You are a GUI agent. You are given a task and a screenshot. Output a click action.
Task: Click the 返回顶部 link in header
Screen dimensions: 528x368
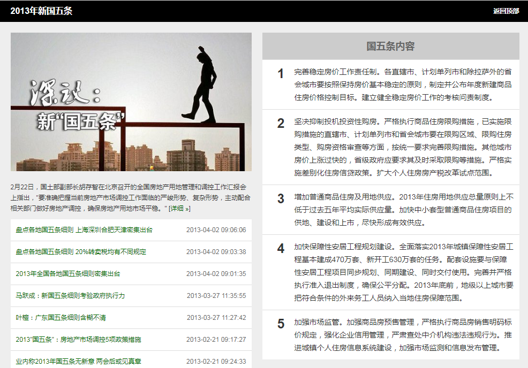(506, 11)
